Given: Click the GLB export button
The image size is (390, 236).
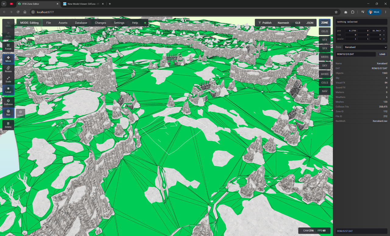Looking at the screenshot, I should click(x=298, y=23).
